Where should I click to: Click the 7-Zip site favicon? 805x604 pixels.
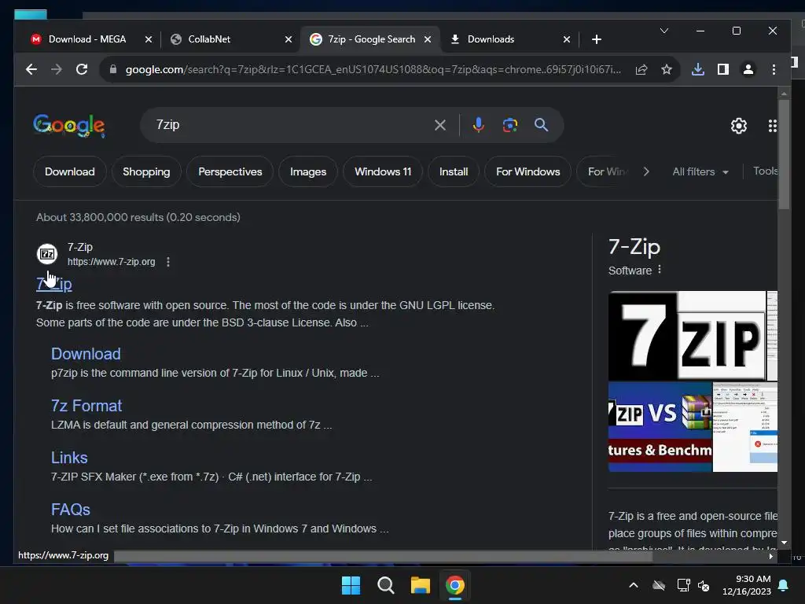pos(46,254)
